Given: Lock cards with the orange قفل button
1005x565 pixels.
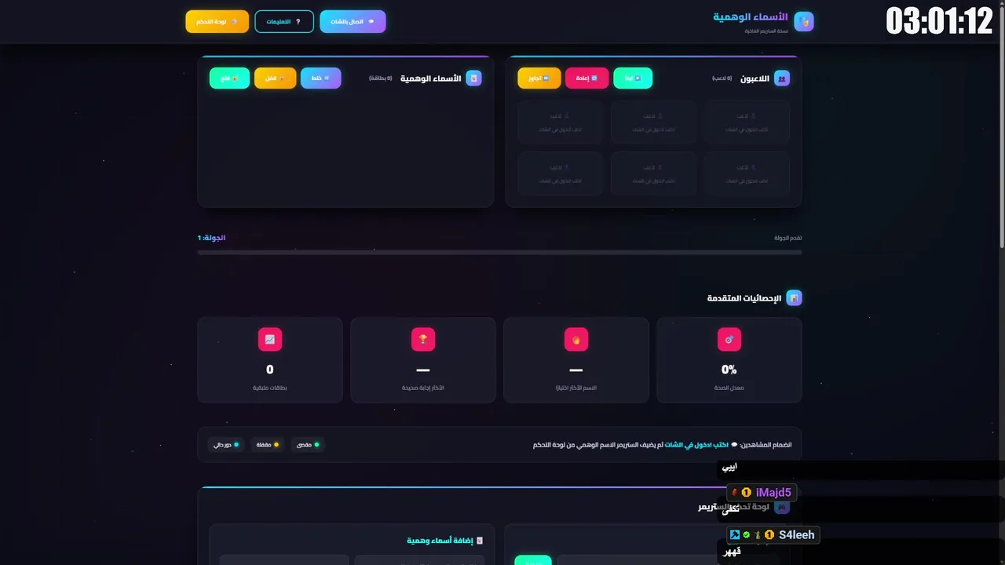Looking at the screenshot, I should [x=276, y=78].
